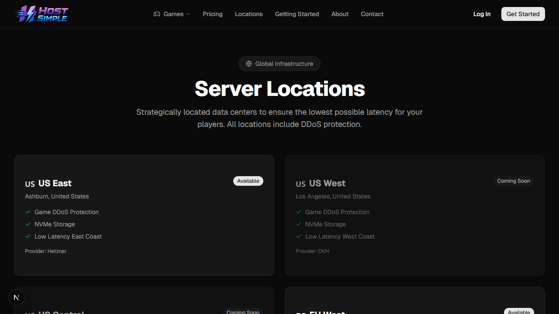Click the Host Simple logo
The width and height of the screenshot is (559, 314).
coord(42,14)
